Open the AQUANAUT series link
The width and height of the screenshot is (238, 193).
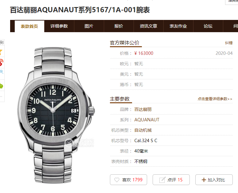(147, 120)
